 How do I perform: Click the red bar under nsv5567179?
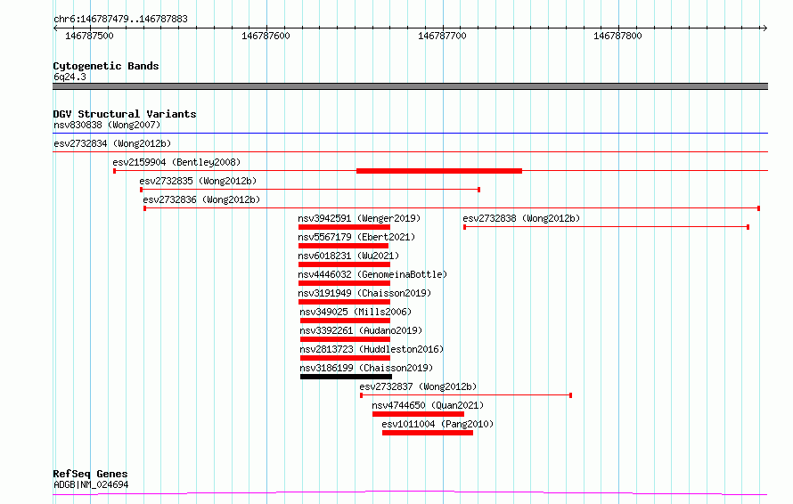pos(343,246)
